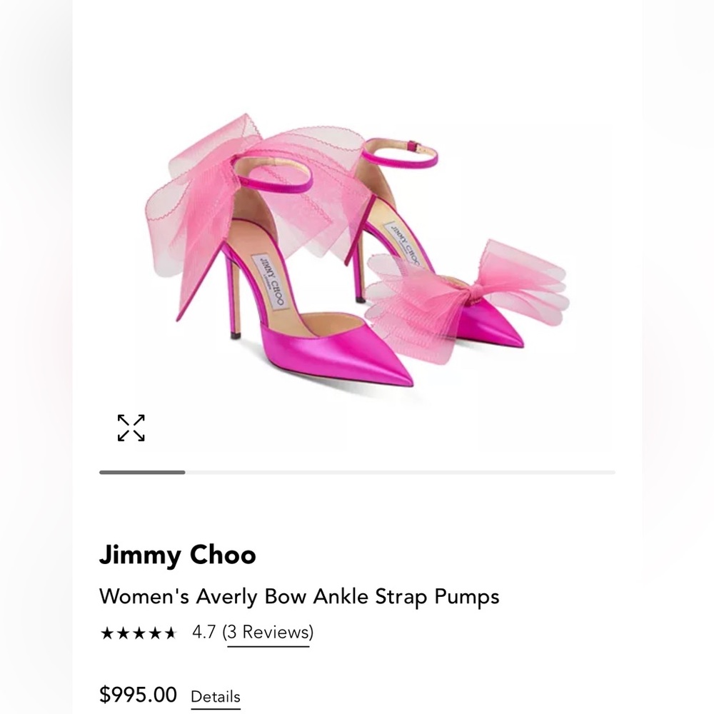714x714 pixels.
Task: Click the second rating star
Action: click(x=123, y=632)
